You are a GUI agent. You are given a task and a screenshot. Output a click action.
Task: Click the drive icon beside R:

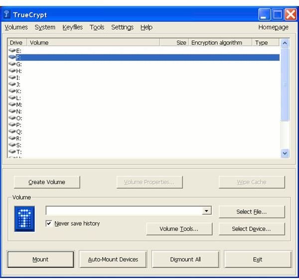click(x=12, y=138)
